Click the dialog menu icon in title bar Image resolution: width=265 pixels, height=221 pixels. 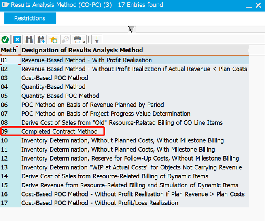5,5
